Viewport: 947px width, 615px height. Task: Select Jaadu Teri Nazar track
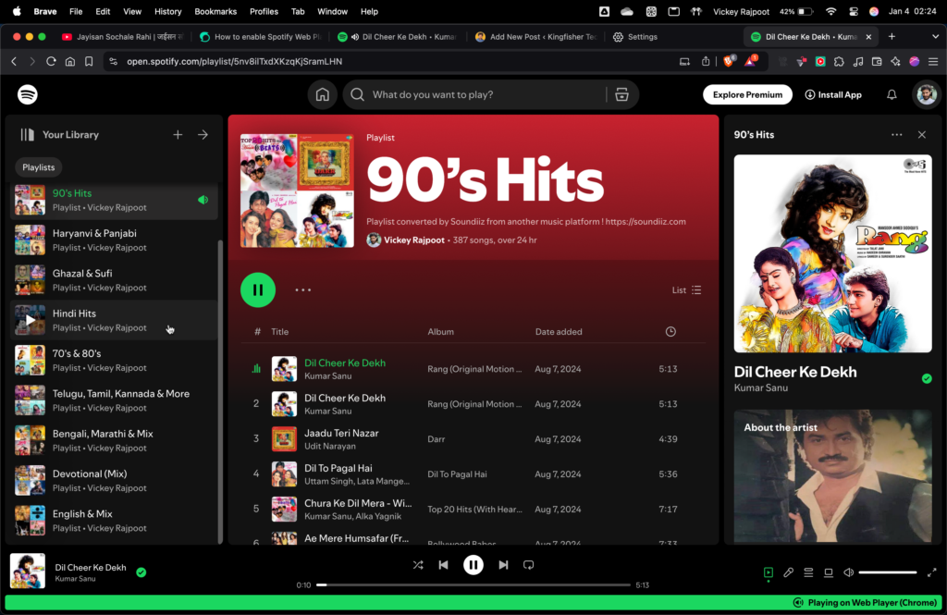point(473,439)
